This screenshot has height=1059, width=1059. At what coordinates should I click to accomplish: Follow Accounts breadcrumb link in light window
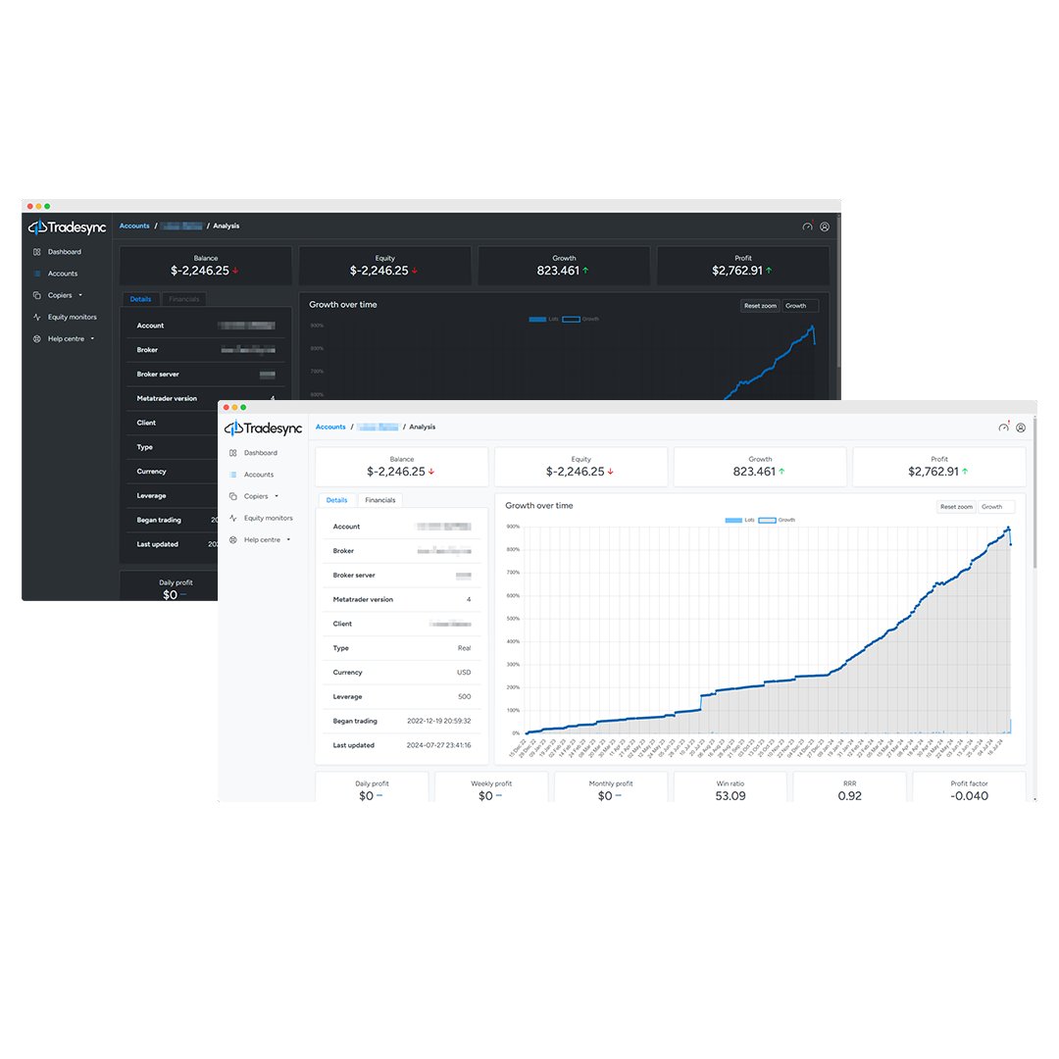pos(330,427)
